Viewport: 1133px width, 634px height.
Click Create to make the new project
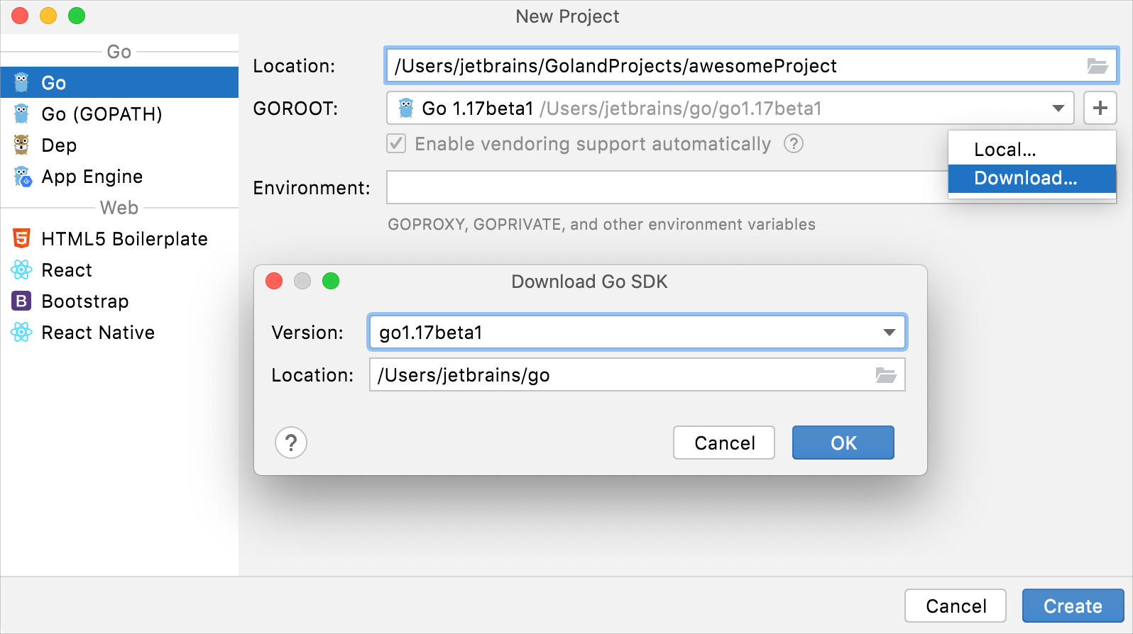1073,606
